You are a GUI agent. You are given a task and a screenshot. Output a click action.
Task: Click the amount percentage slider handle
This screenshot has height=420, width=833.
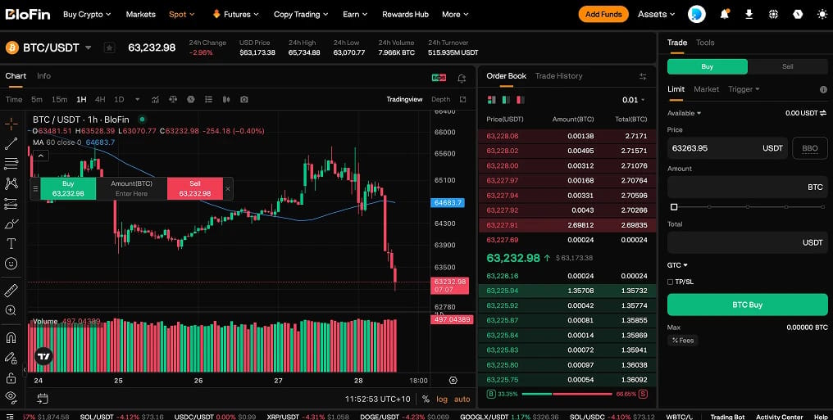point(674,207)
